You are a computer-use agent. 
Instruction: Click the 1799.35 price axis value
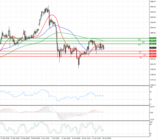coord(153,69)
